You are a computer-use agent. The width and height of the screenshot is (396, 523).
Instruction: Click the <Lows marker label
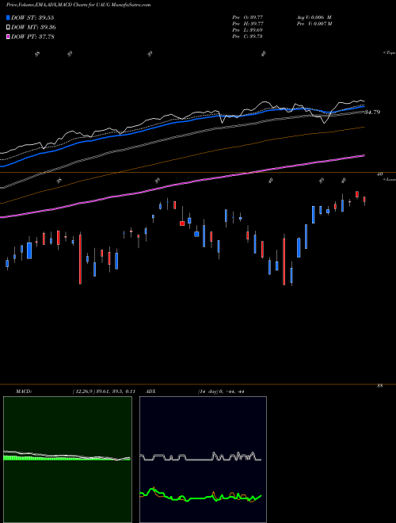click(x=389, y=179)
